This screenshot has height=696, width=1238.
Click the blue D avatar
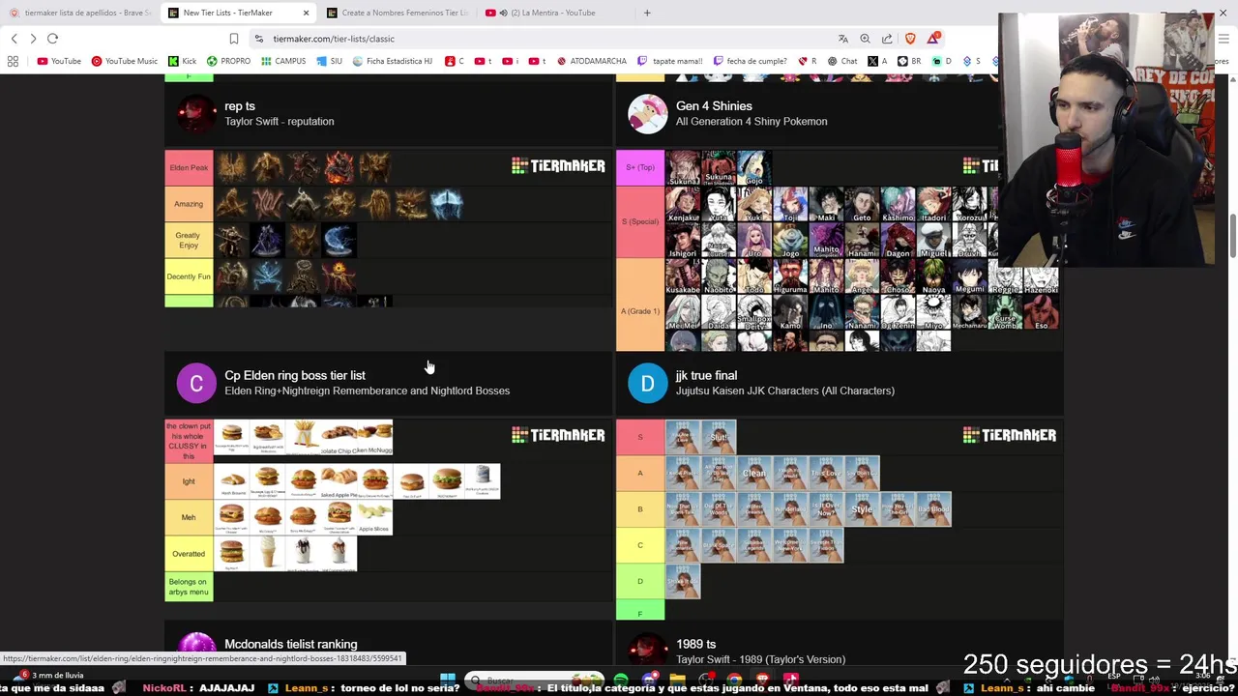tap(647, 383)
